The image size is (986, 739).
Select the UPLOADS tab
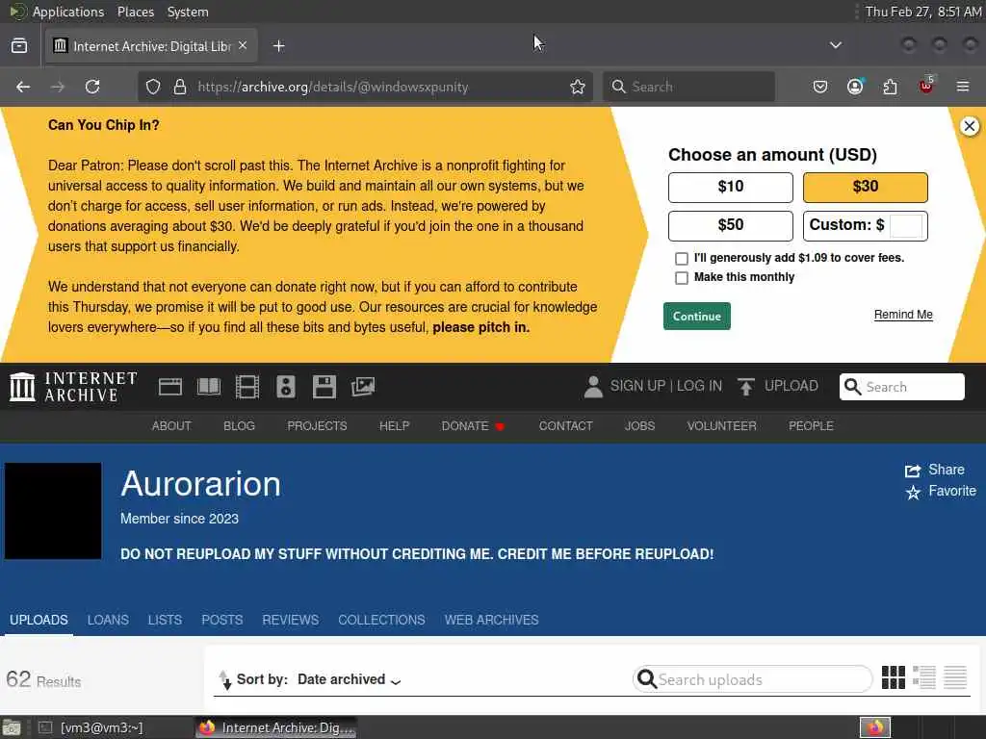39,621
